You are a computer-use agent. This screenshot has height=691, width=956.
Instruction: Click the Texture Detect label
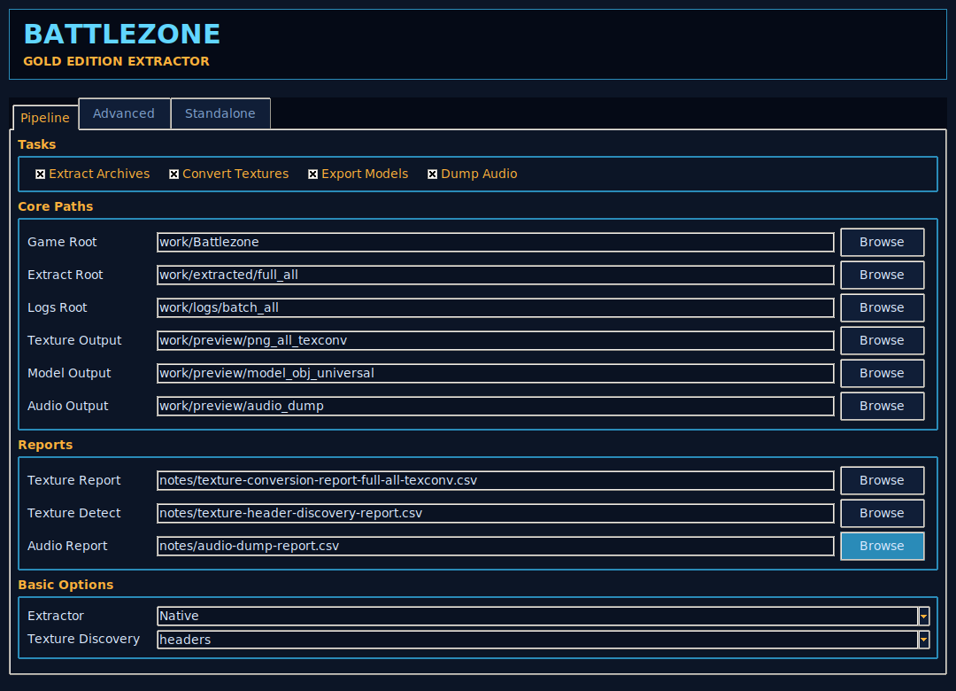(74, 513)
